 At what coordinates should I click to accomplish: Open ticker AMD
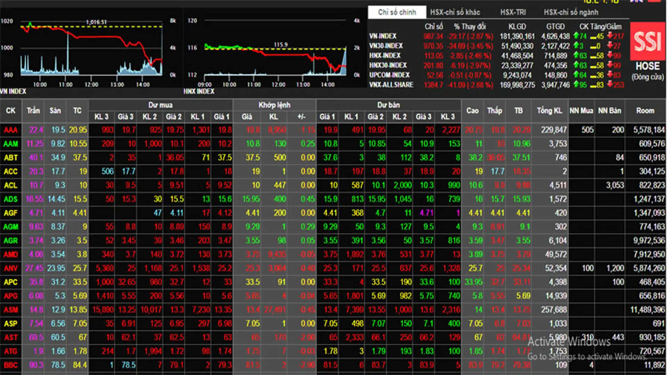(11, 255)
